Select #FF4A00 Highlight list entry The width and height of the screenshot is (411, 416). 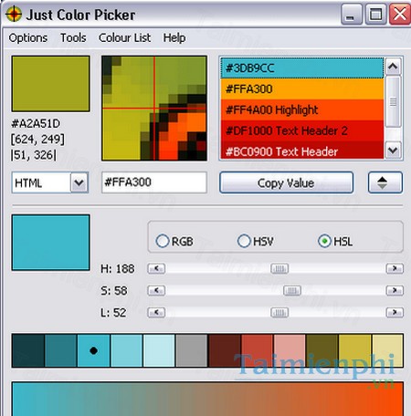[x=301, y=109]
